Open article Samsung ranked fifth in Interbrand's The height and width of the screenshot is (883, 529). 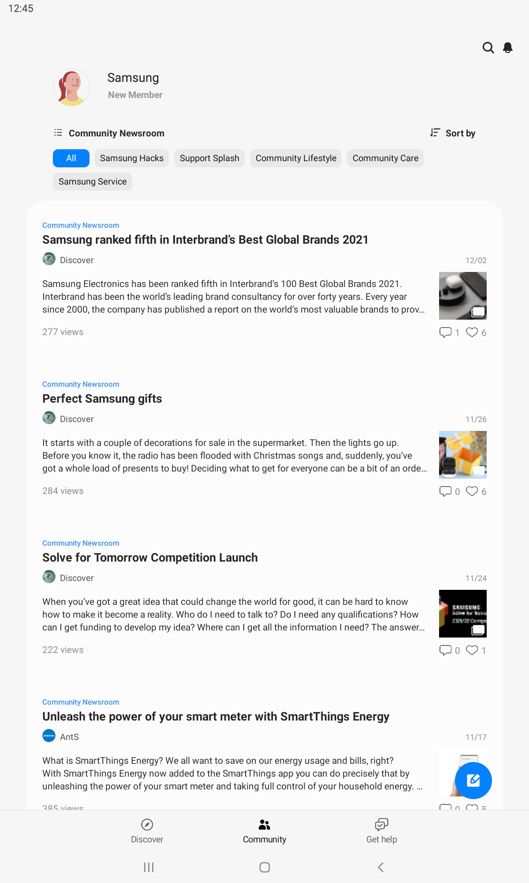click(205, 240)
